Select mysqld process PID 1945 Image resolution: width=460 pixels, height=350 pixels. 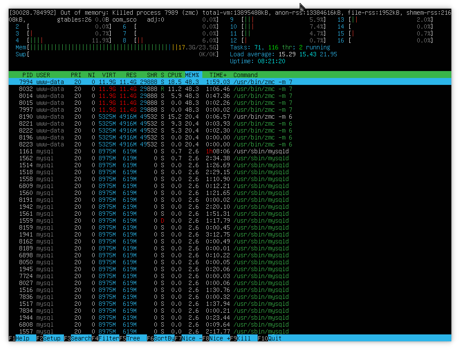230,269
